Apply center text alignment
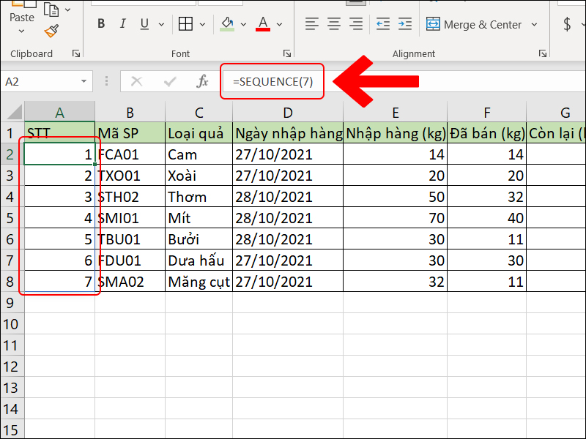The image size is (586, 439). pyautogui.click(x=333, y=24)
